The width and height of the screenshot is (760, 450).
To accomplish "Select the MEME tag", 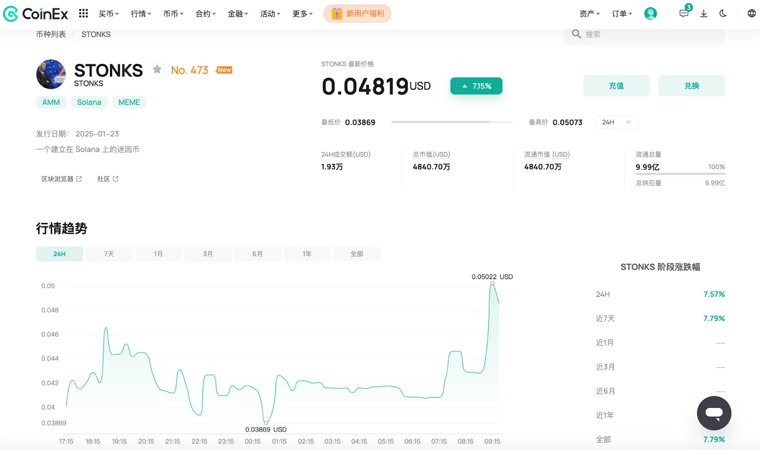I will 129,102.
